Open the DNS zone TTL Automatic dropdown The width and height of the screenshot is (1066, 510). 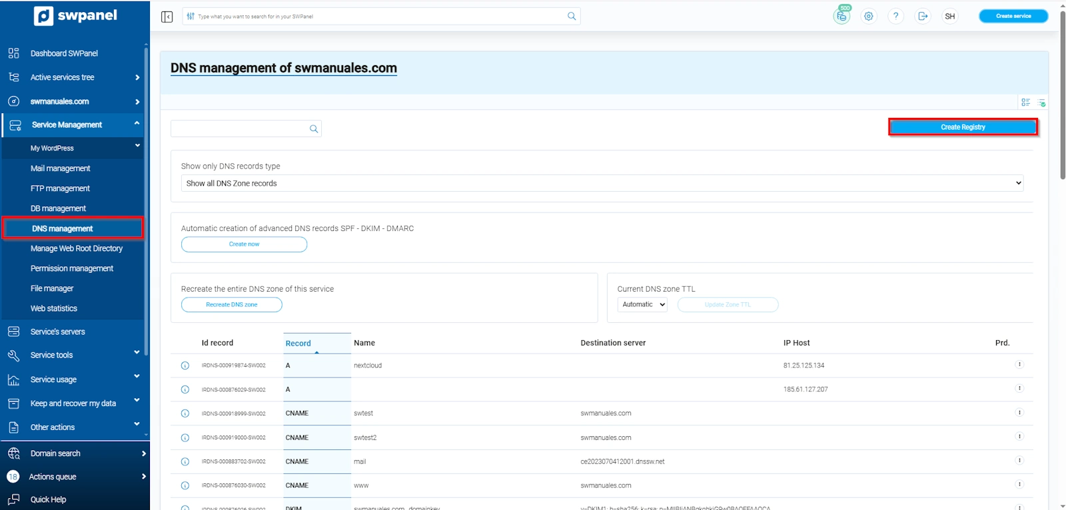[642, 304]
